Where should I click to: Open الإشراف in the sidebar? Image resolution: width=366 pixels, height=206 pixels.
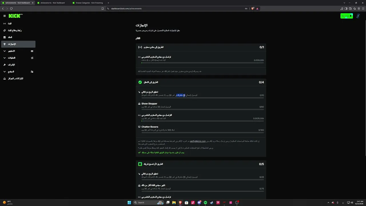[x=18, y=65]
